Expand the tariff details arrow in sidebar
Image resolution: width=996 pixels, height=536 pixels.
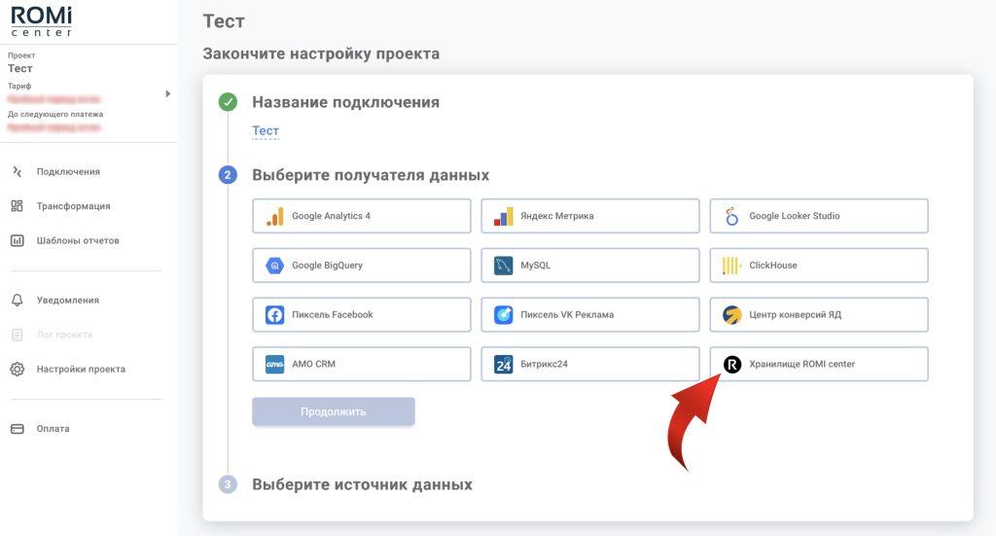(x=167, y=94)
